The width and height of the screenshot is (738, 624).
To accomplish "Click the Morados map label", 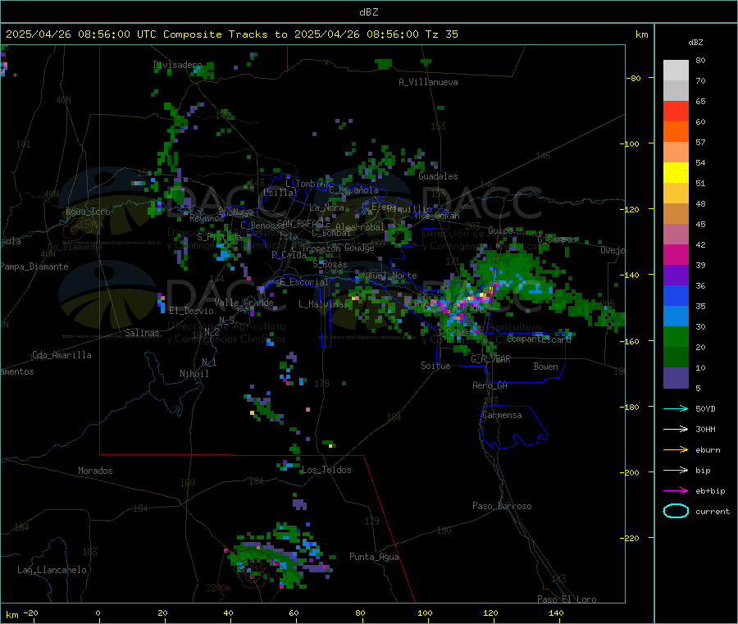I will pos(95,471).
